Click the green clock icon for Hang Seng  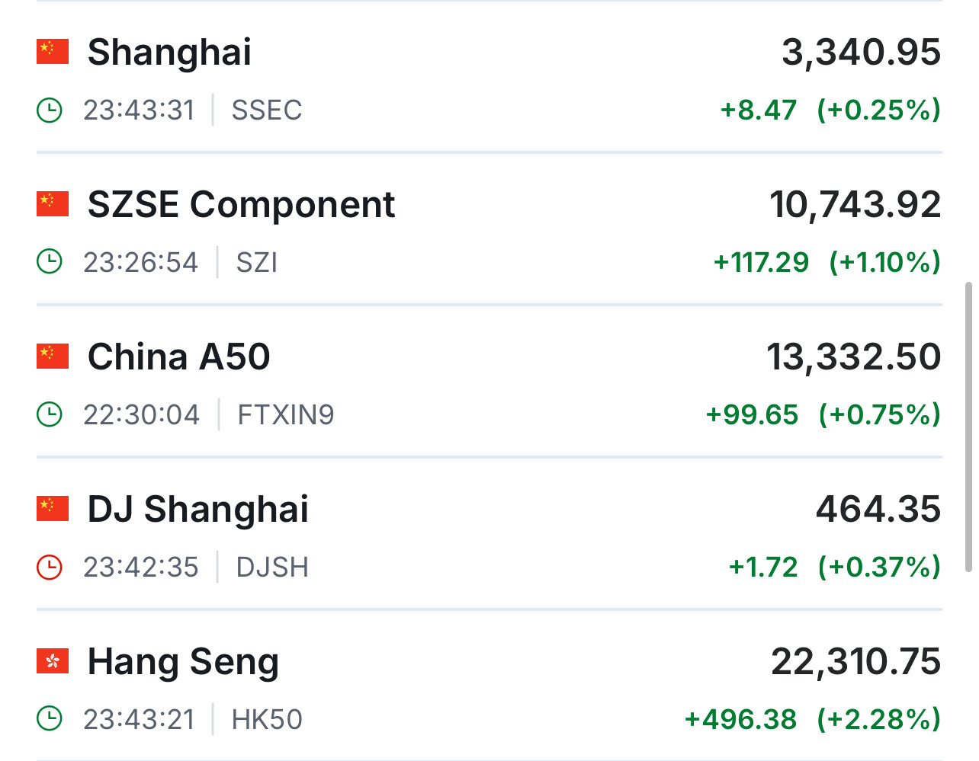pos(50,719)
